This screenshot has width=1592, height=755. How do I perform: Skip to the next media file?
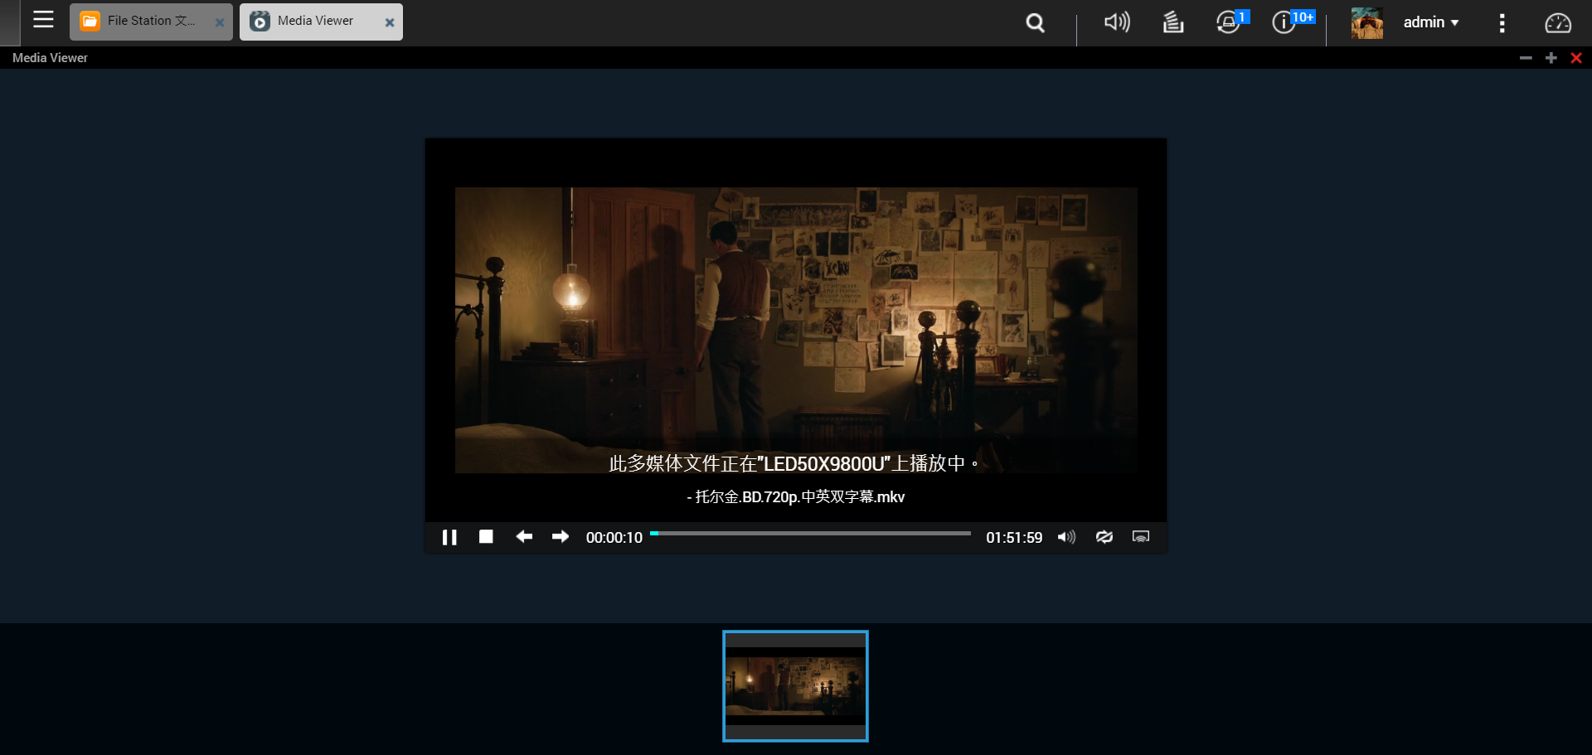(x=560, y=537)
